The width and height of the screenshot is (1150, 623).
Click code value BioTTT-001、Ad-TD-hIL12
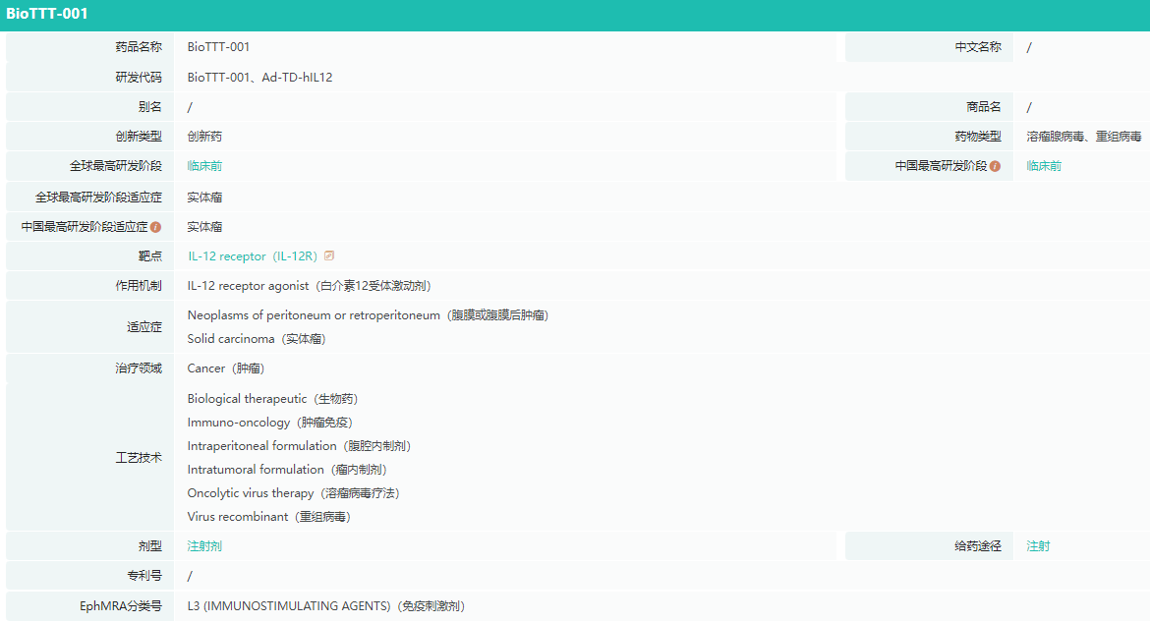(259, 78)
